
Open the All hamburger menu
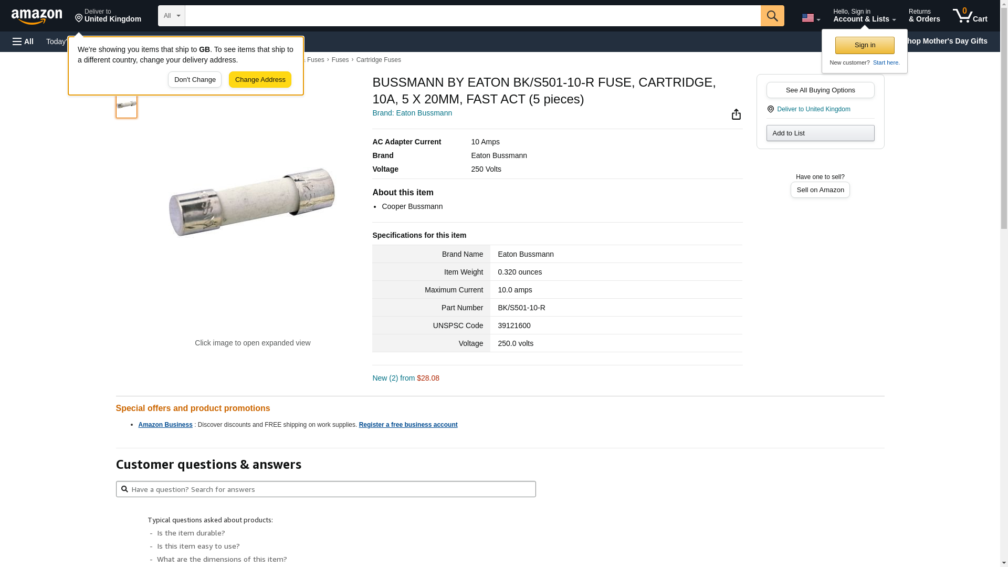(23, 41)
